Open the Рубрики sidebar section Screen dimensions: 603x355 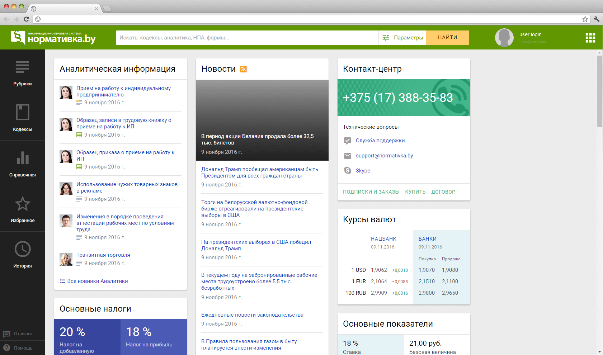[22, 72]
